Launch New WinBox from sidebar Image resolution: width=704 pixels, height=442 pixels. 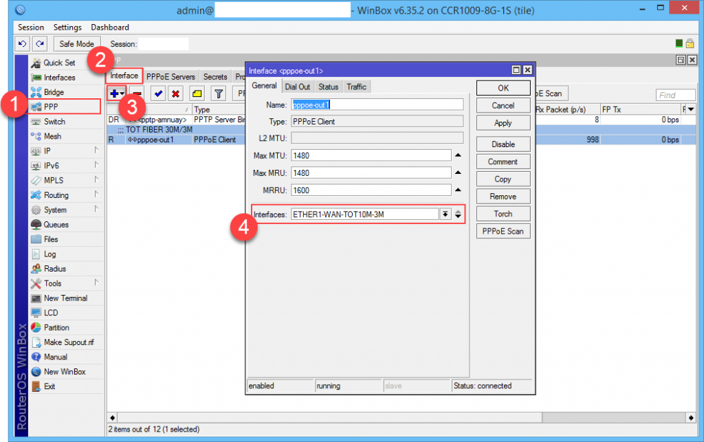65,372
